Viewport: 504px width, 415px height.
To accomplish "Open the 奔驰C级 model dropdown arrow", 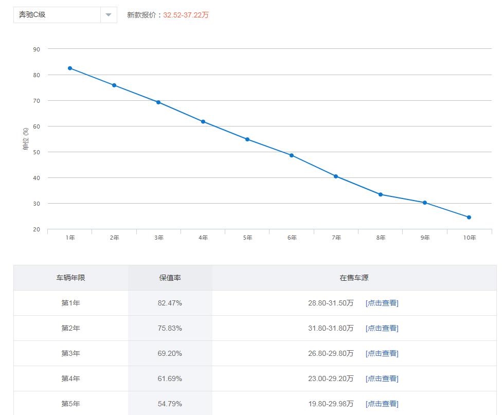I will point(109,15).
